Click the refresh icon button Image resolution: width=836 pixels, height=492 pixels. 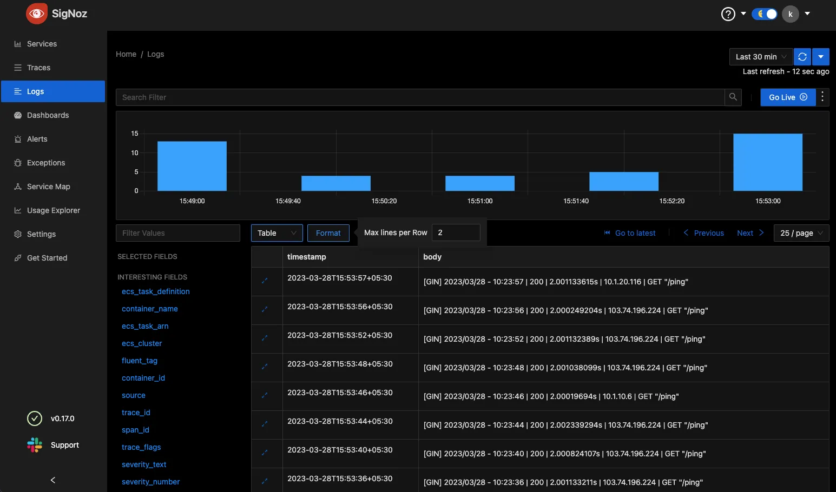click(x=802, y=57)
